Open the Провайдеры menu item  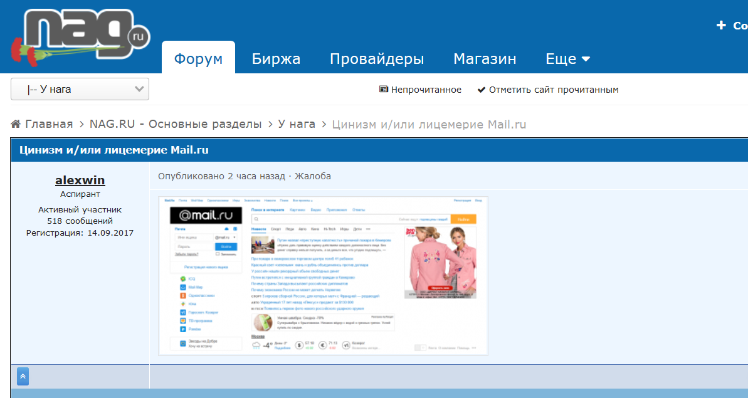[x=377, y=59]
